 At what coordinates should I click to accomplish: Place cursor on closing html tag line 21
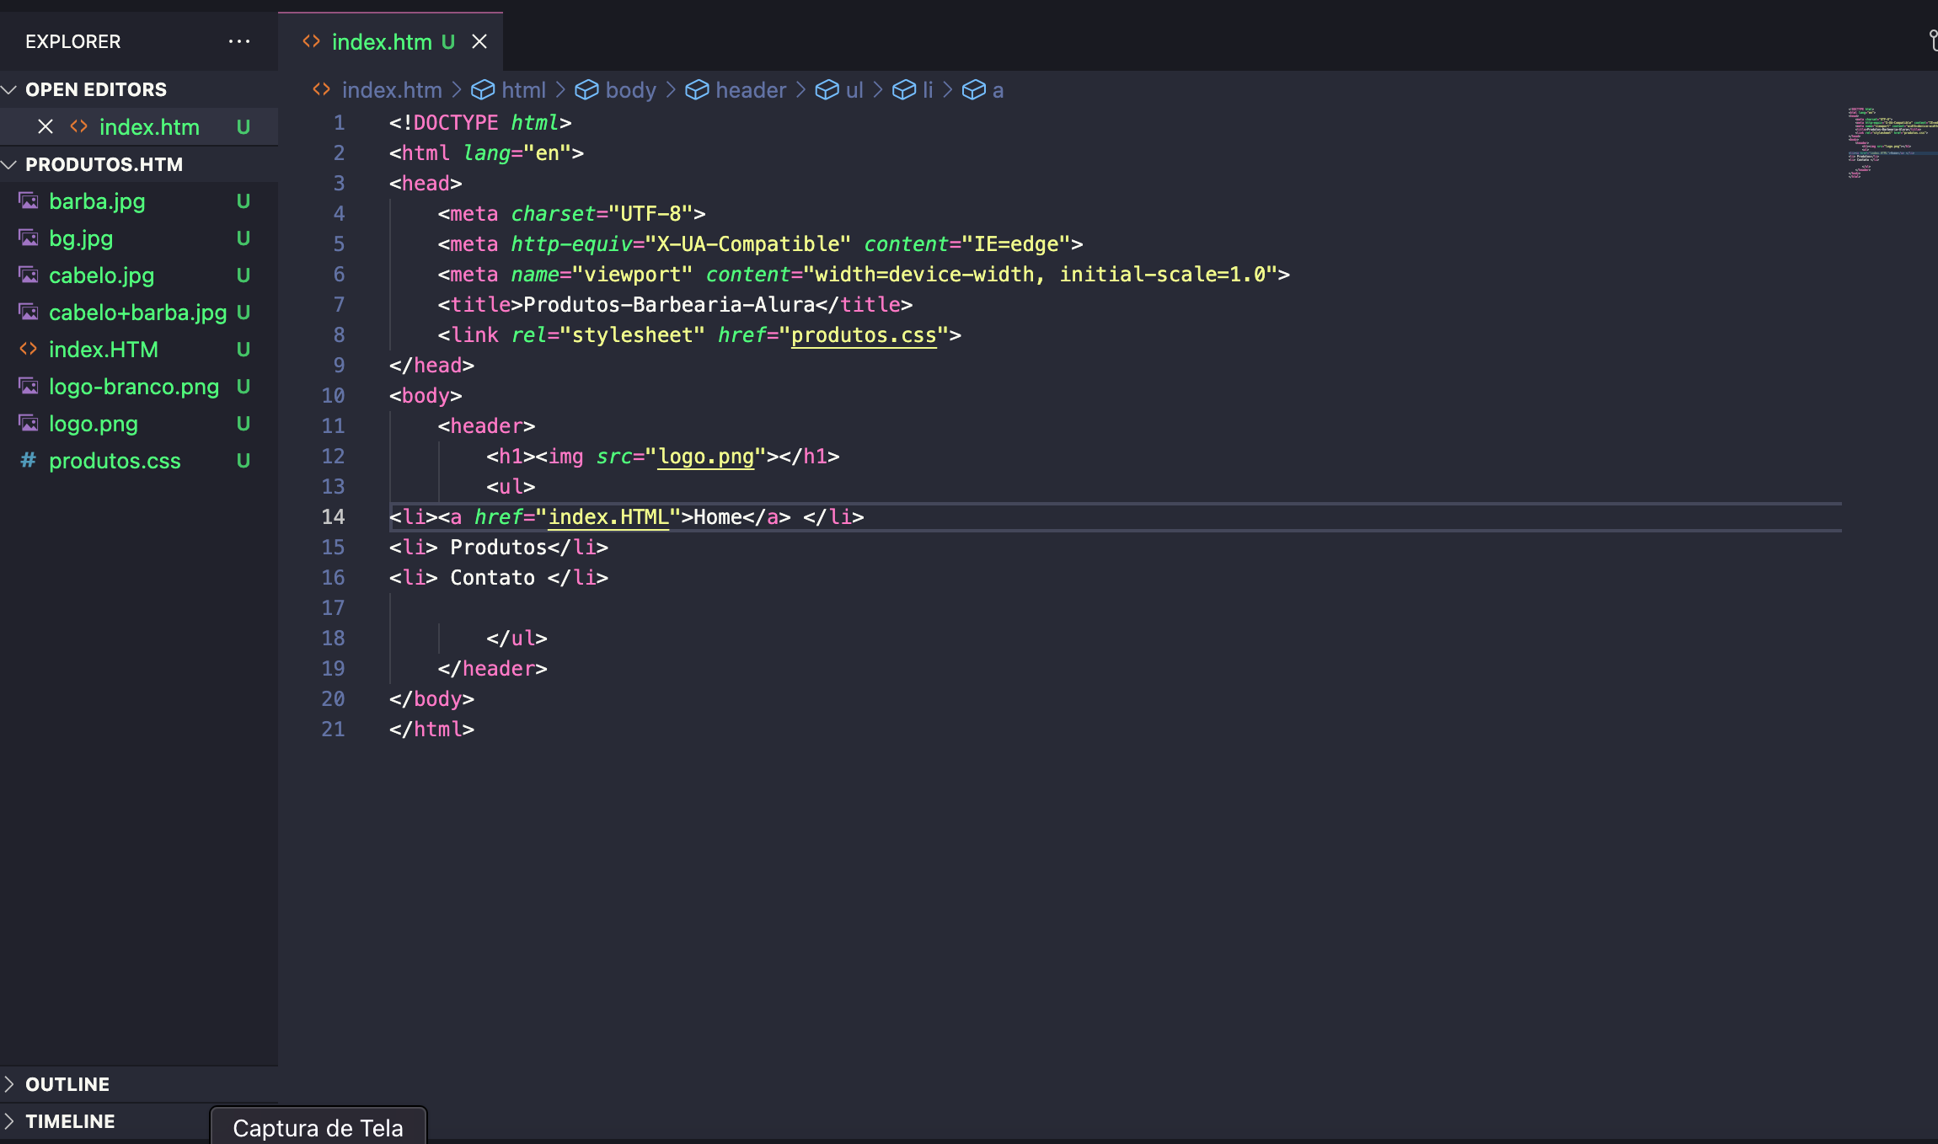click(x=431, y=730)
